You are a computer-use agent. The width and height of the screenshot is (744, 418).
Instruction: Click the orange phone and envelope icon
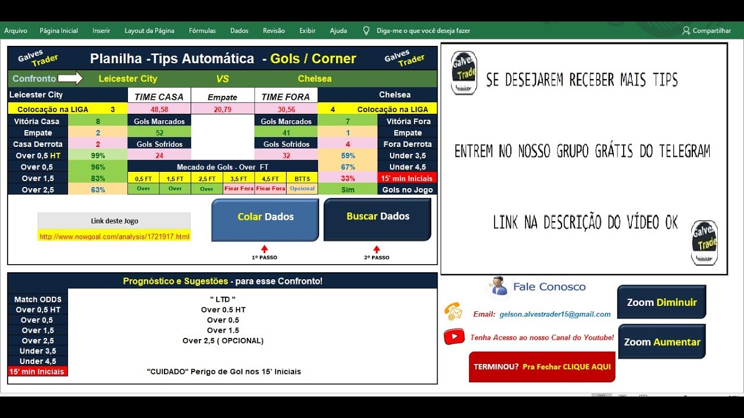pyautogui.click(x=453, y=311)
